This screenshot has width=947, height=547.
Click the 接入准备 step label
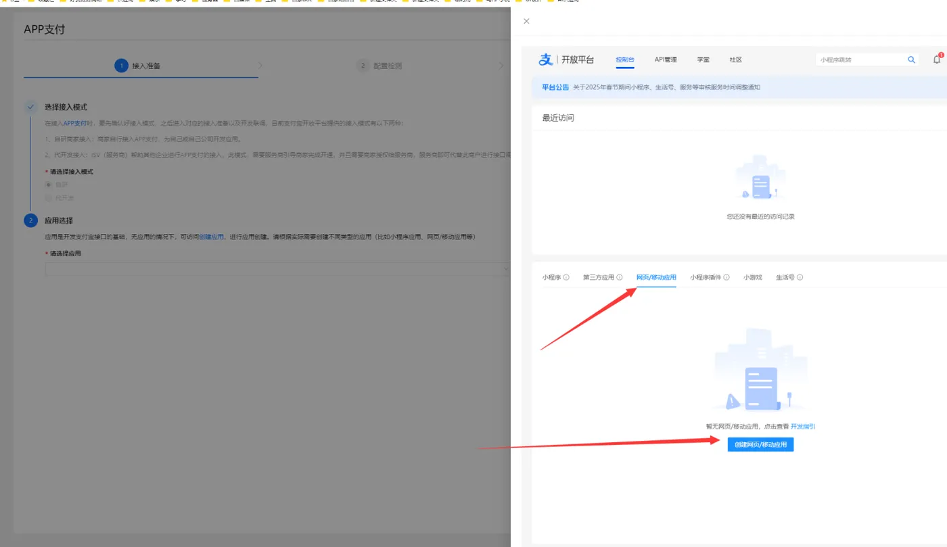146,66
